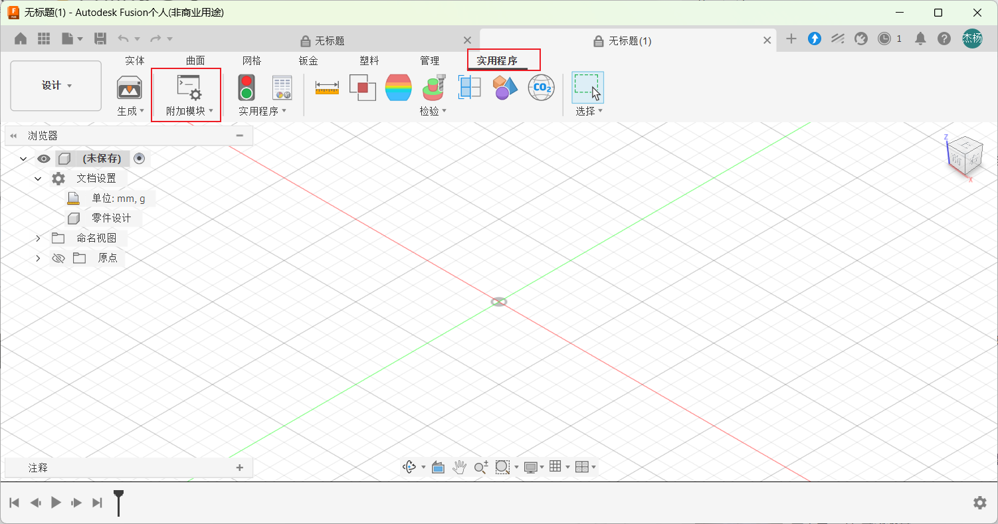
Task: Open the 设计 workspace dropdown
Action: pos(56,86)
